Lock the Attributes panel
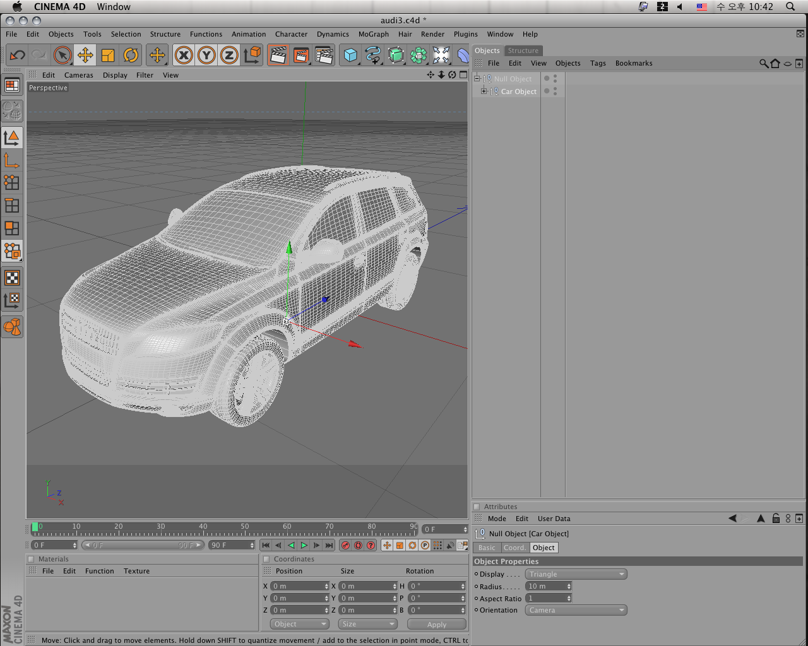Image resolution: width=808 pixels, height=646 pixels. pyautogui.click(x=776, y=519)
